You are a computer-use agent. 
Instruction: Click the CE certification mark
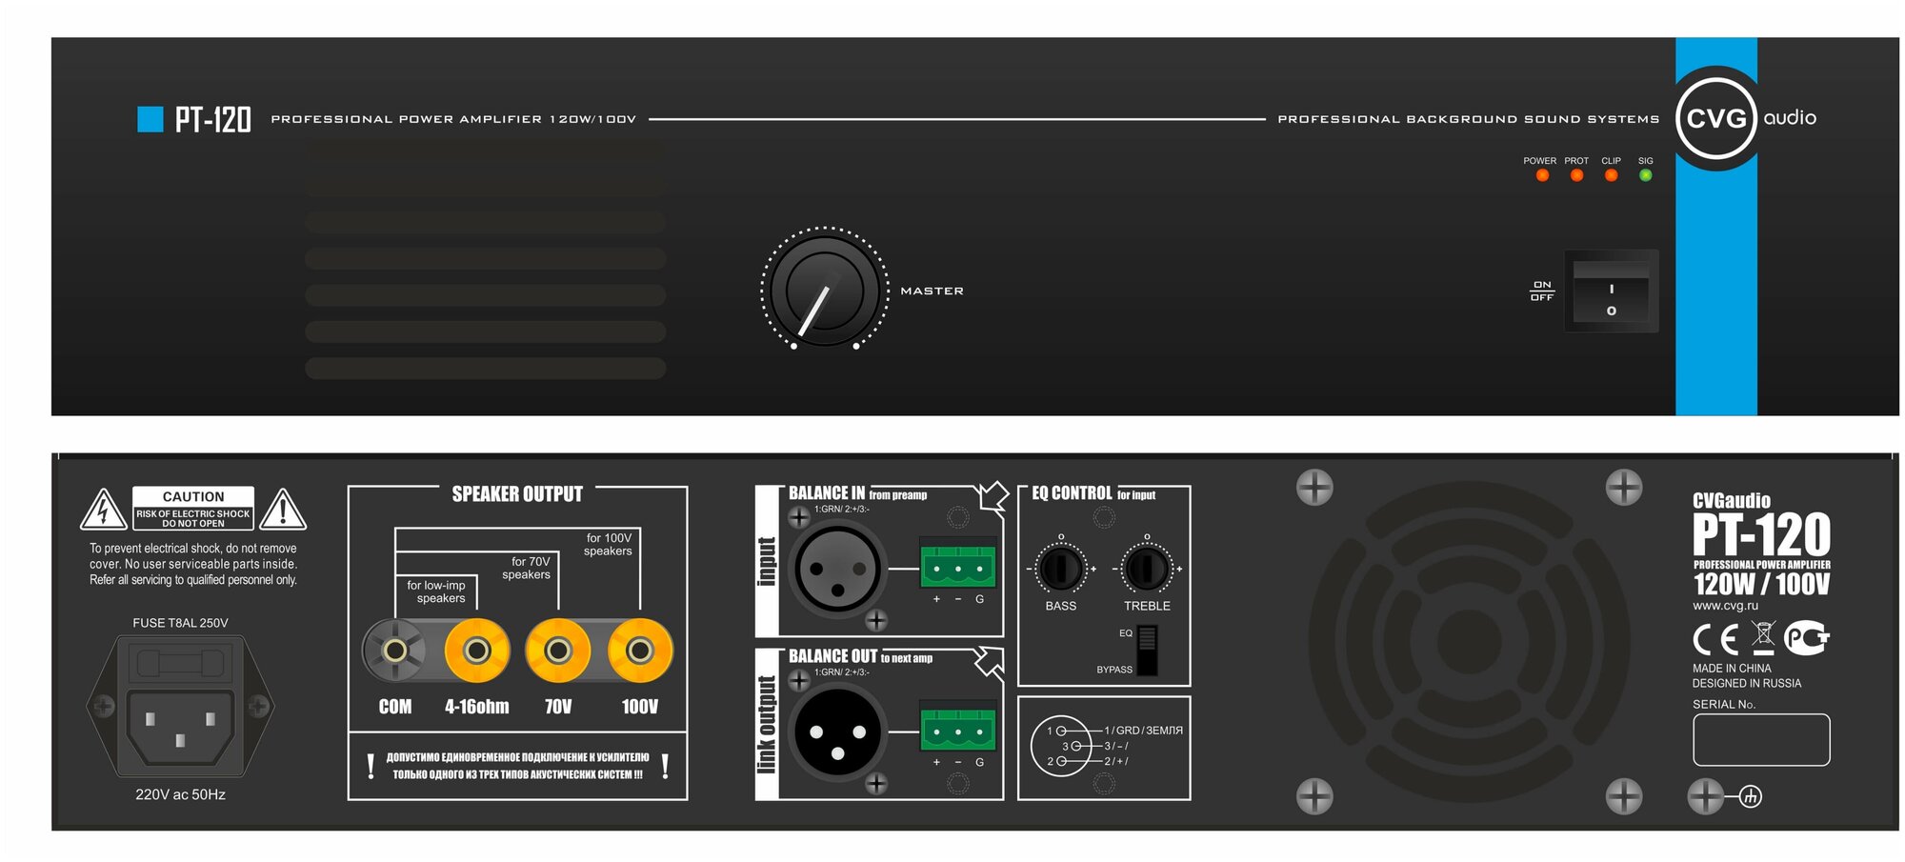pyautogui.click(x=1716, y=638)
